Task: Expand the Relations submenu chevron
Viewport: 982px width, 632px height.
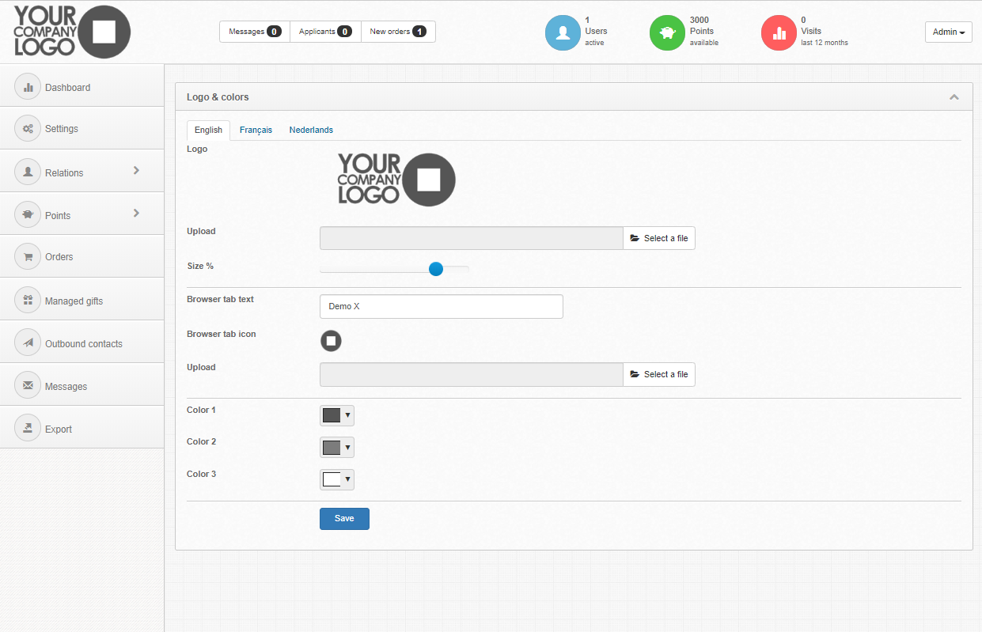Action: 136,170
